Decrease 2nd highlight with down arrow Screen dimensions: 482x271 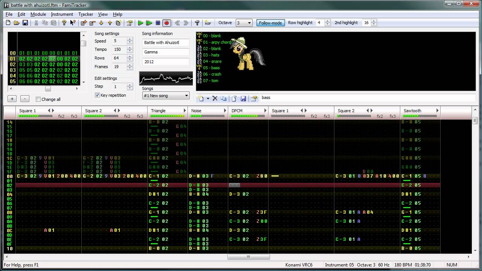point(374,24)
